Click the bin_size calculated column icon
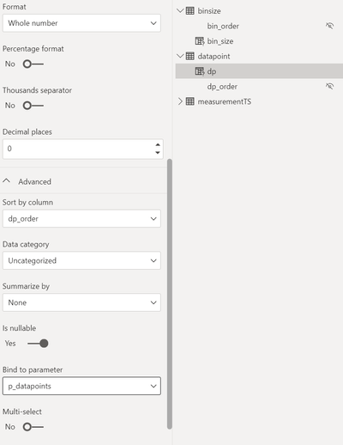343x445 pixels. pyautogui.click(x=200, y=41)
